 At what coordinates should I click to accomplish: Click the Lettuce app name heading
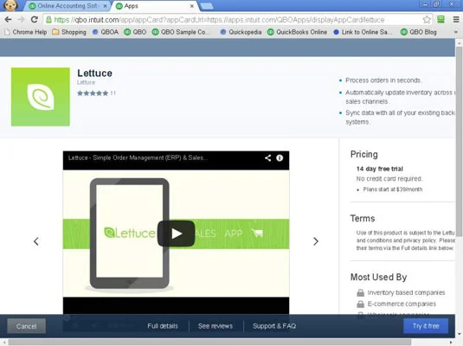94,74
